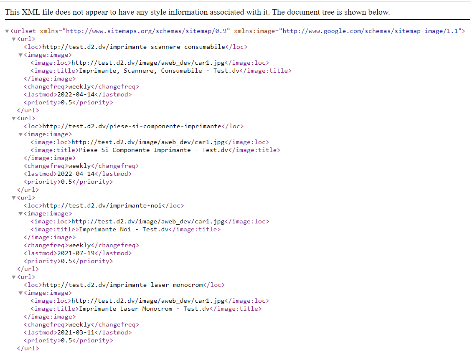Collapse the url node for imprimante-noi
This screenshot has width=470, height=352.
[x=14, y=198]
